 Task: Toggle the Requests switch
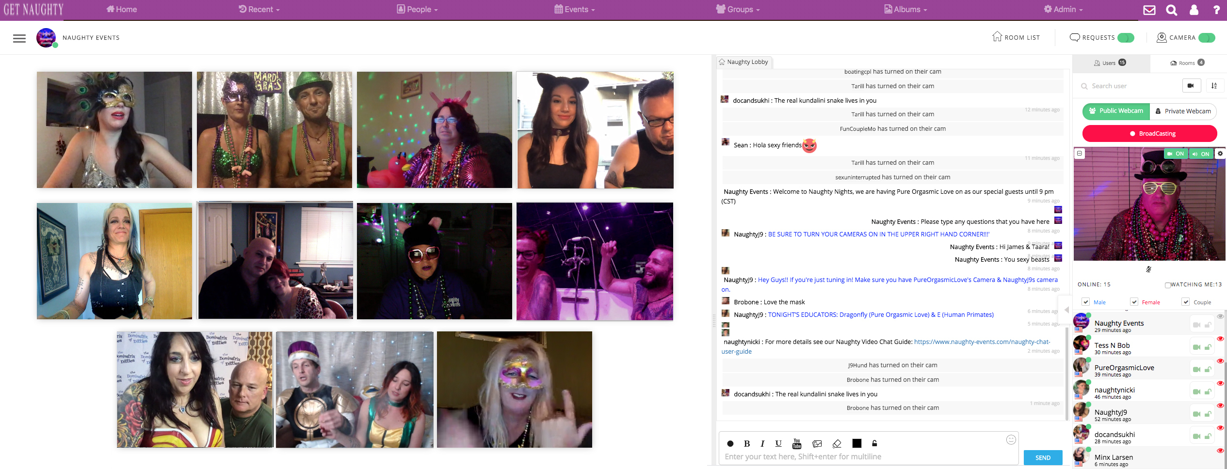click(1125, 38)
